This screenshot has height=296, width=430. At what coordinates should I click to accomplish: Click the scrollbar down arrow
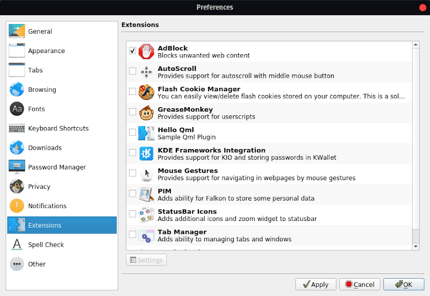coord(415,246)
